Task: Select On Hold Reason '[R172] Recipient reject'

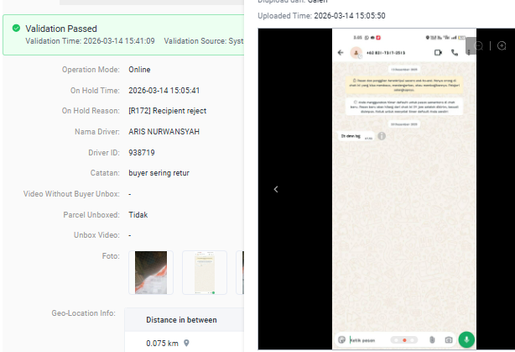Action: (168, 111)
